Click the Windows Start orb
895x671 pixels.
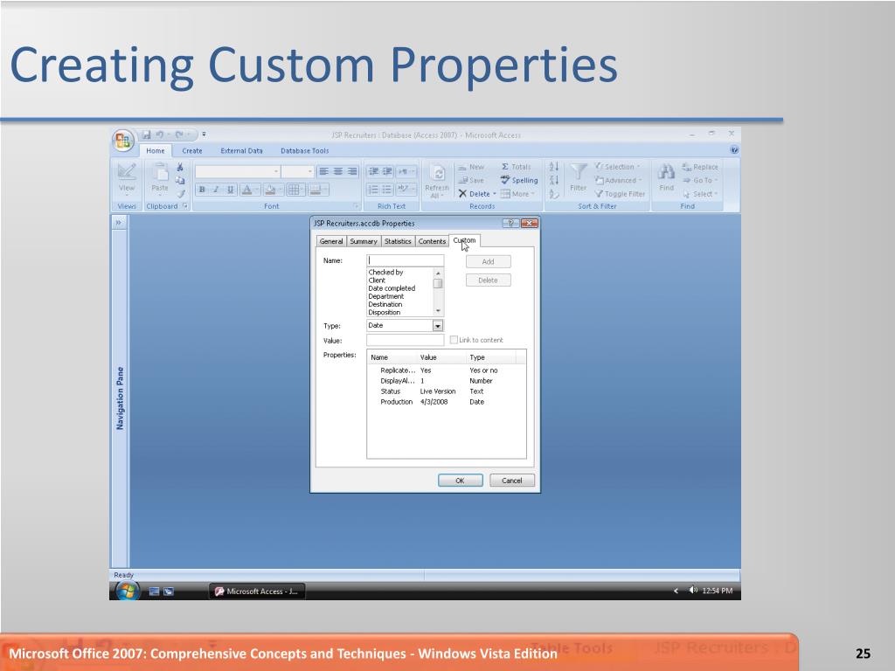[127, 591]
